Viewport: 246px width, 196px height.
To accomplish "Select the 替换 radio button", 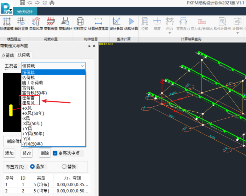I will [64, 167].
